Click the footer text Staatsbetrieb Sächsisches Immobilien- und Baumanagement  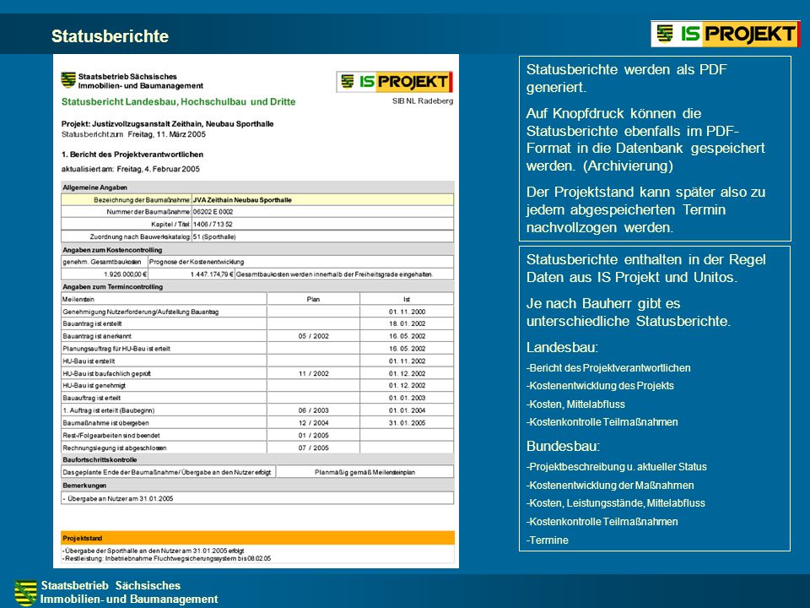pyautogui.click(x=129, y=593)
